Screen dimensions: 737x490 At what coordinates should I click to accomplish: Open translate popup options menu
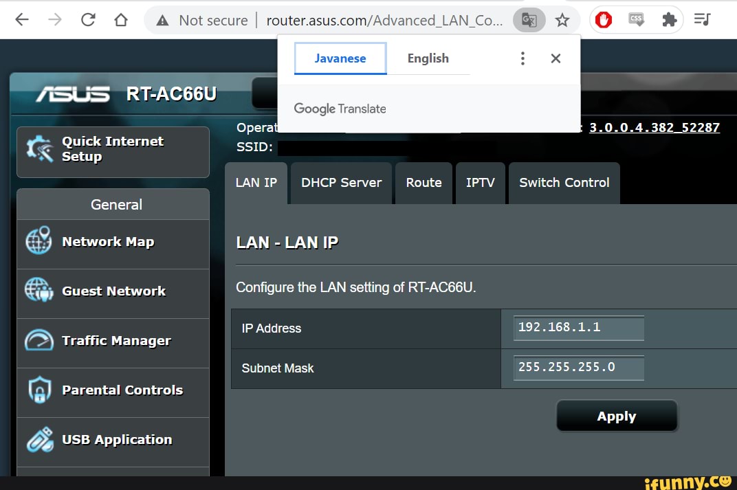coord(522,58)
